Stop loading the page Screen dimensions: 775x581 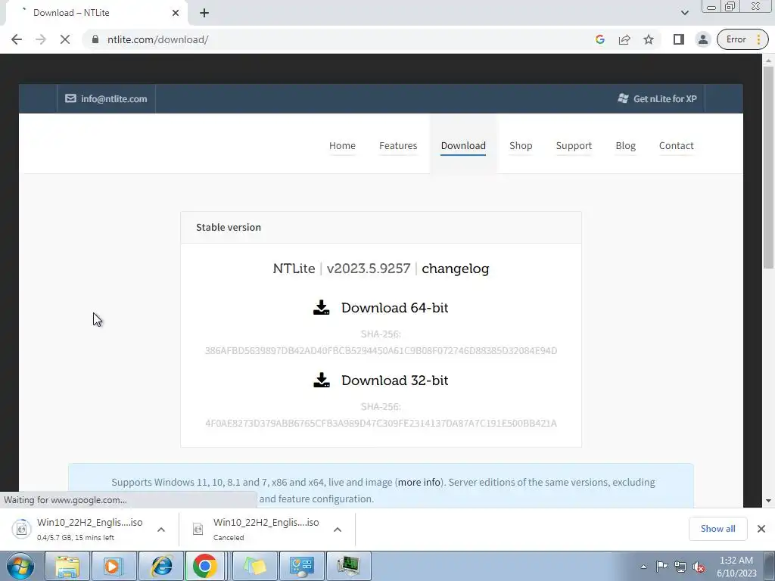coord(65,39)
